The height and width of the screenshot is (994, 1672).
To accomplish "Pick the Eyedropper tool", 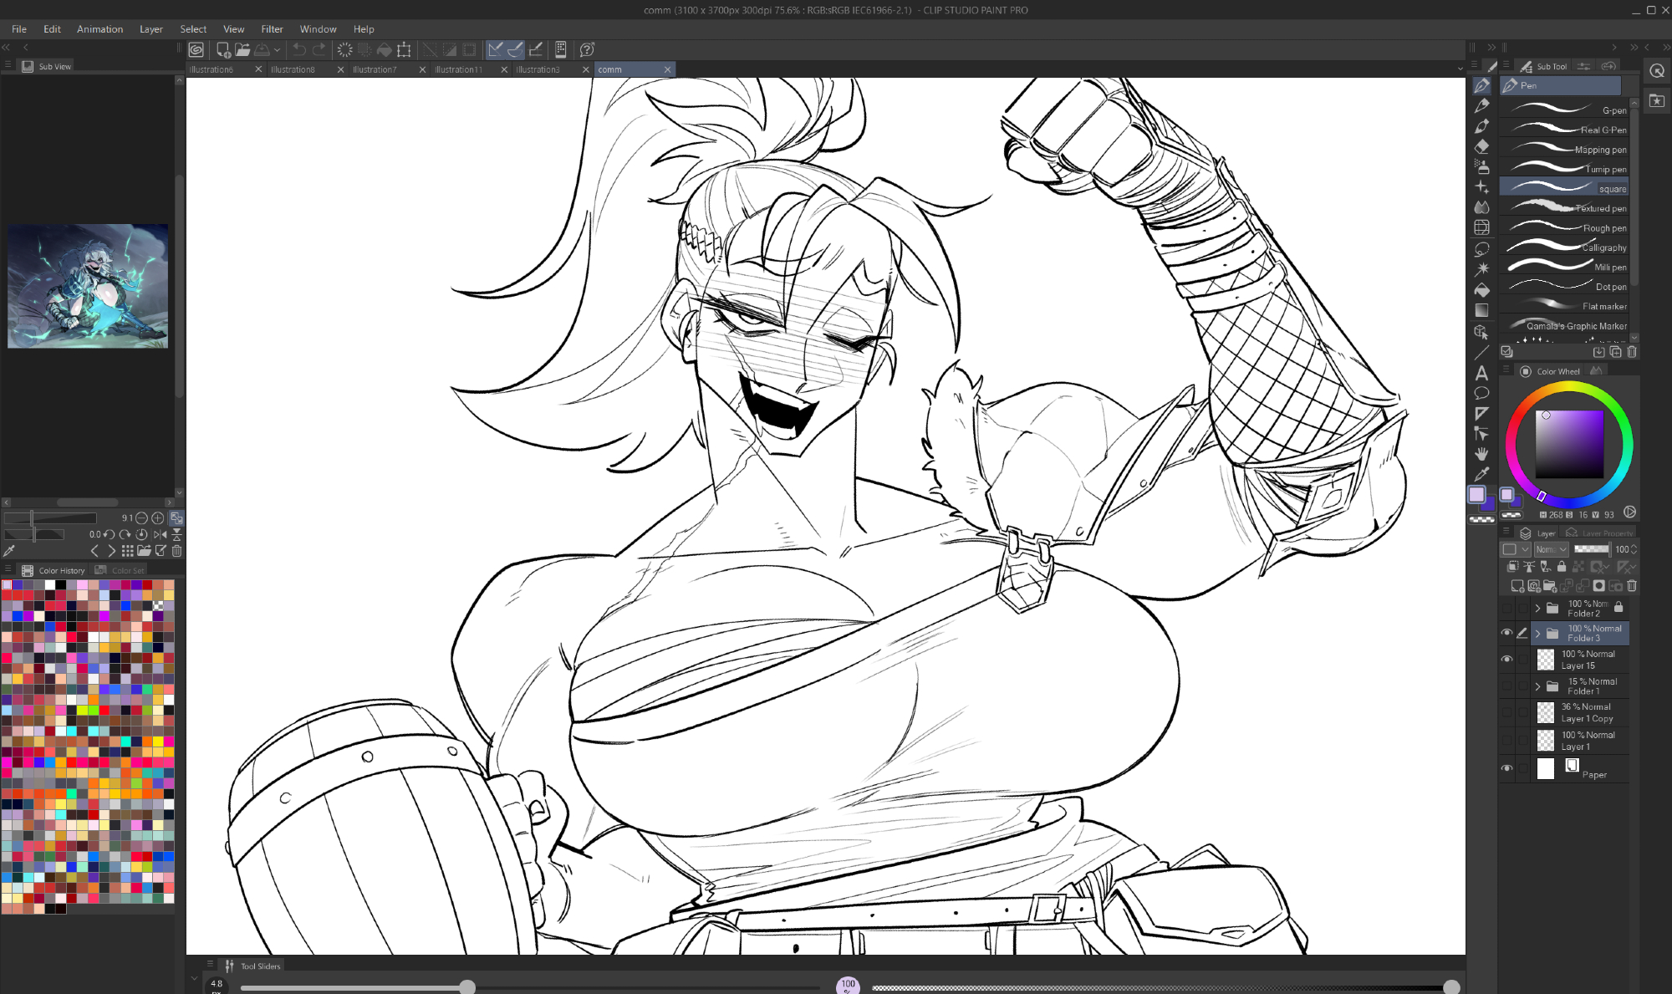I will (x=1481, y=474).
